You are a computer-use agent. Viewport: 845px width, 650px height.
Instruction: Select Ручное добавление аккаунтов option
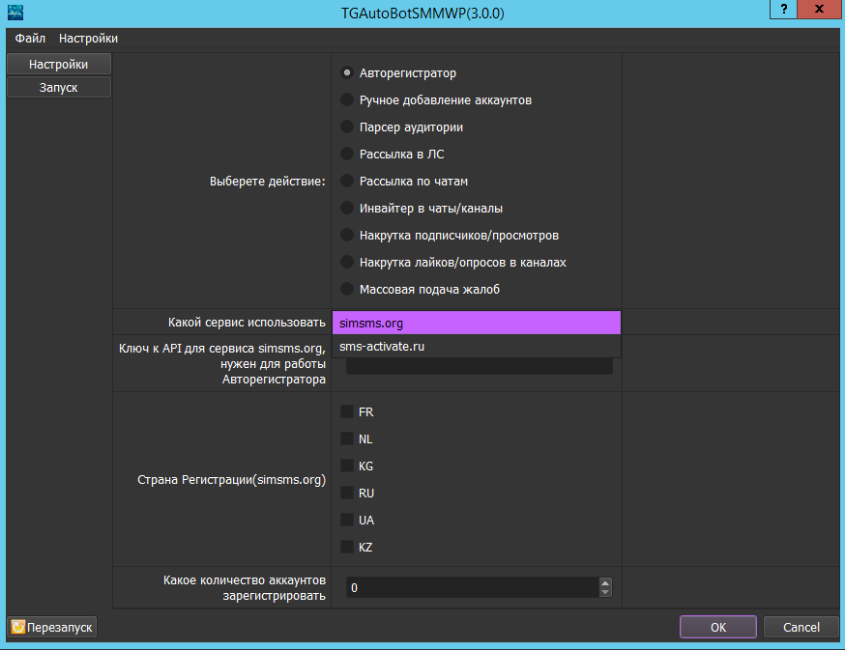tap(347, 100)
